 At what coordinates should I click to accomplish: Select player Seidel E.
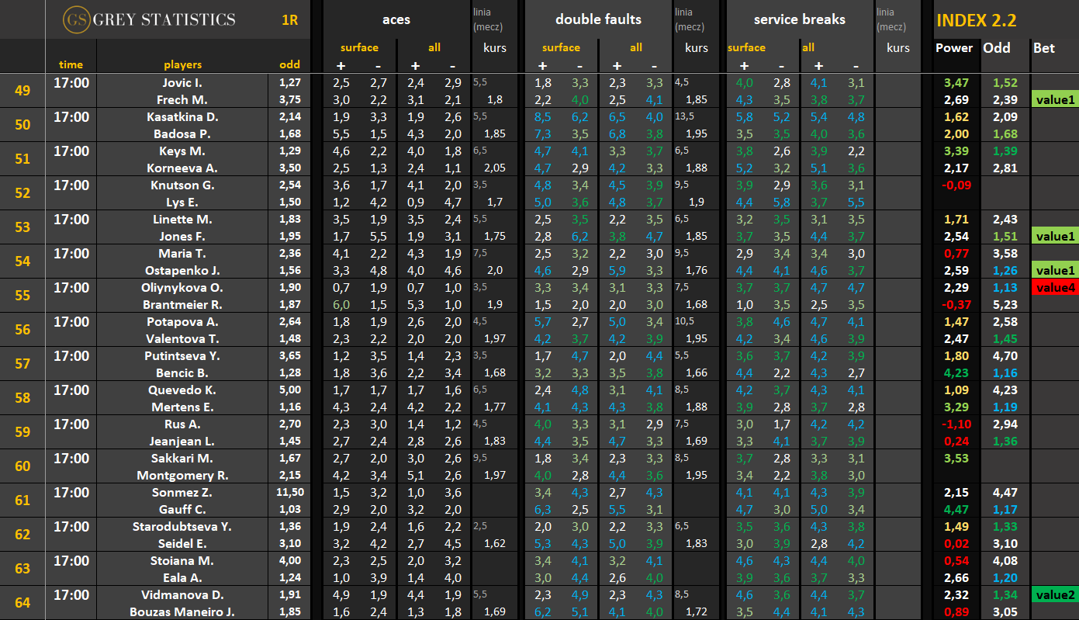[x=182, y=543]
